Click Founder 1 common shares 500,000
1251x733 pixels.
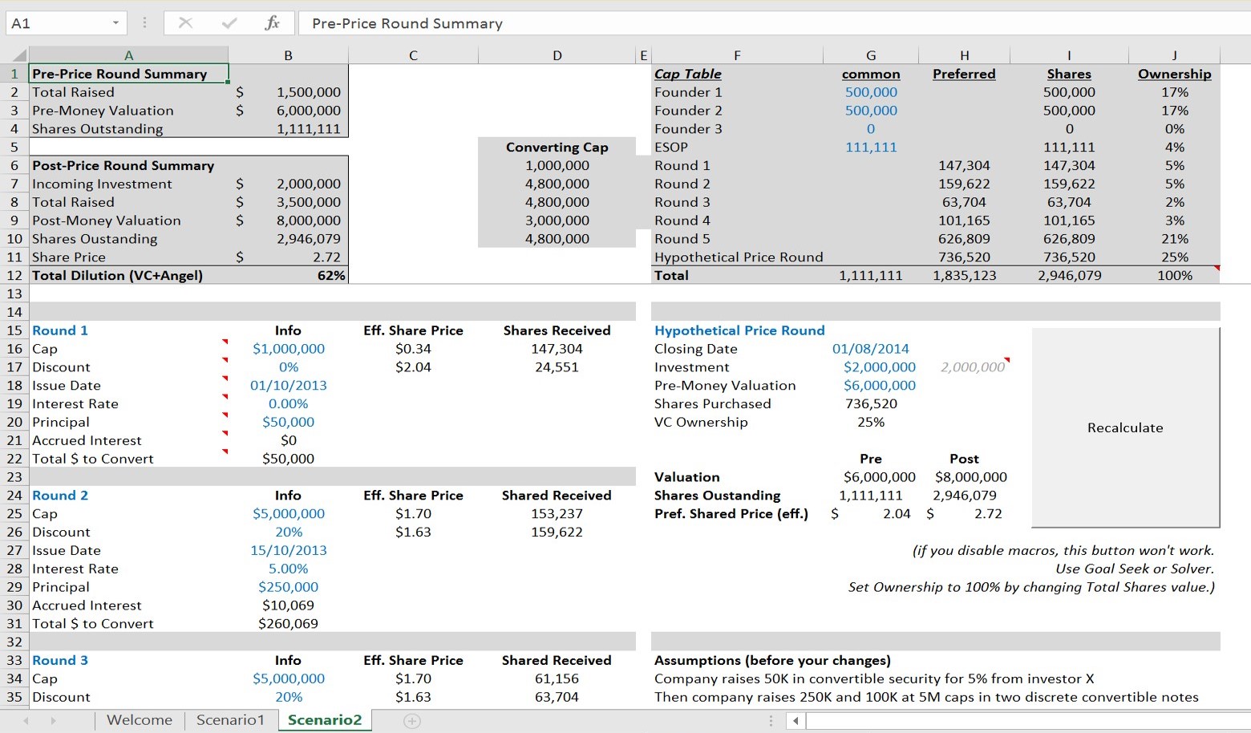click(871, 92)
